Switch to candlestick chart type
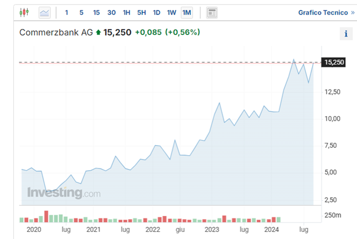The image size is (357, 239). coord(24,12)
